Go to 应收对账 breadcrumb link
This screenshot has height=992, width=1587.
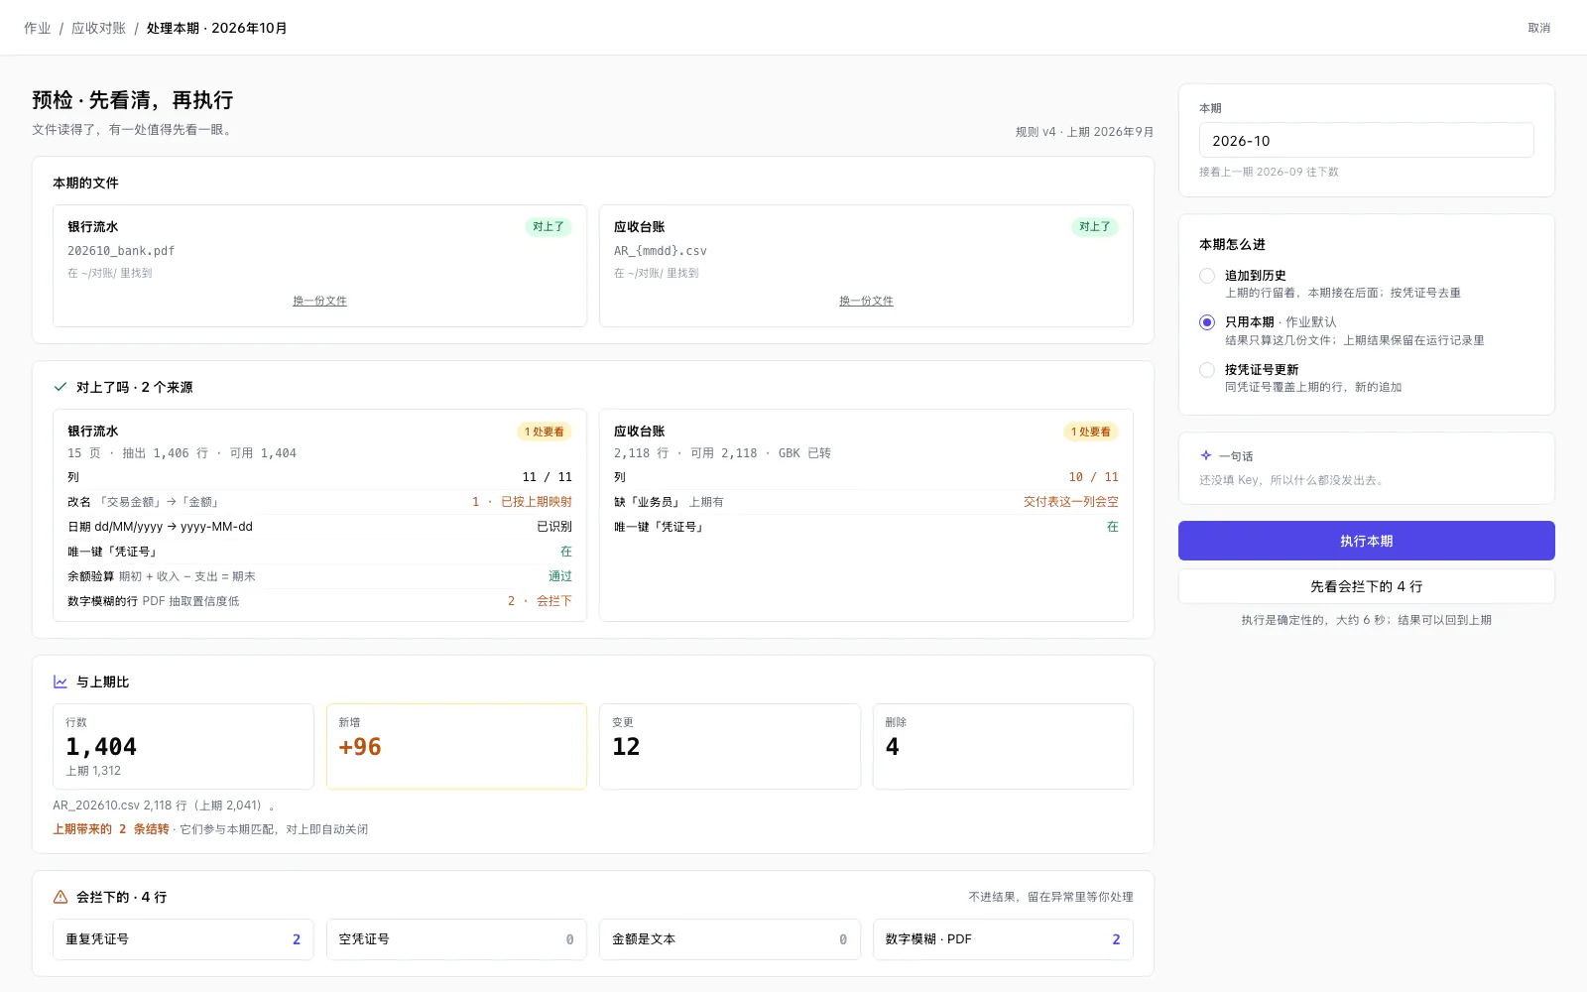point(98,28)
